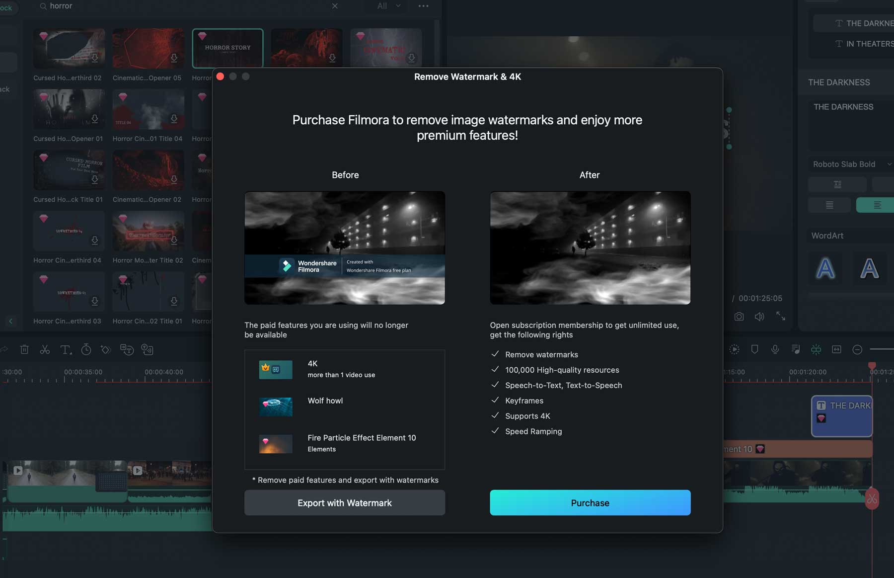This screenshot has width=894, height=578.
Task: Select the Horror Story template thumbnail
Action: click(x=227, y=48)
